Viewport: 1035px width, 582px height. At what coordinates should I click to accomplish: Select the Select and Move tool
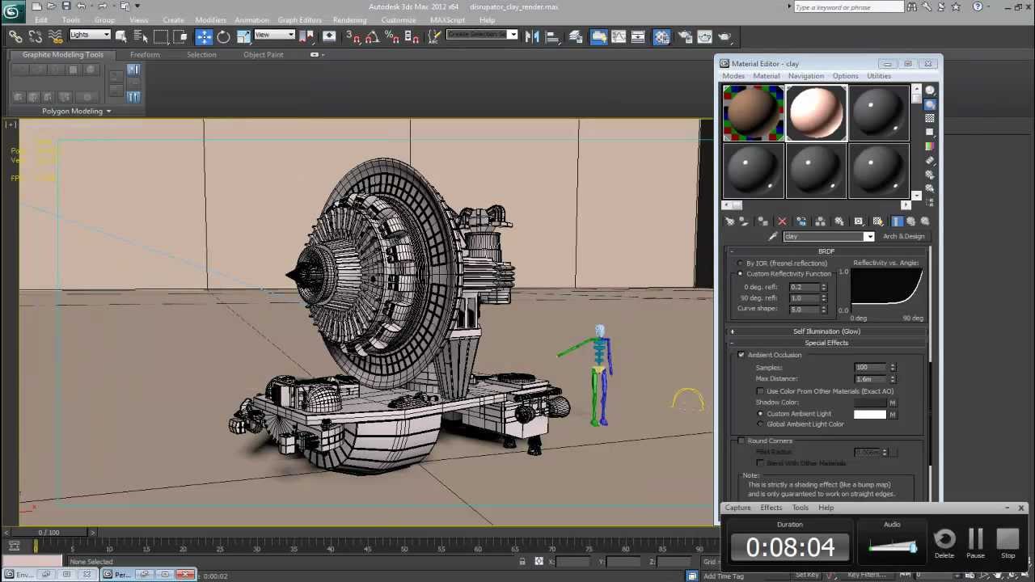coord(204,36)
